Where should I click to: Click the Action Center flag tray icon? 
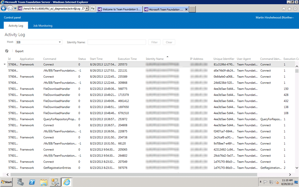[x=265, y=182]
